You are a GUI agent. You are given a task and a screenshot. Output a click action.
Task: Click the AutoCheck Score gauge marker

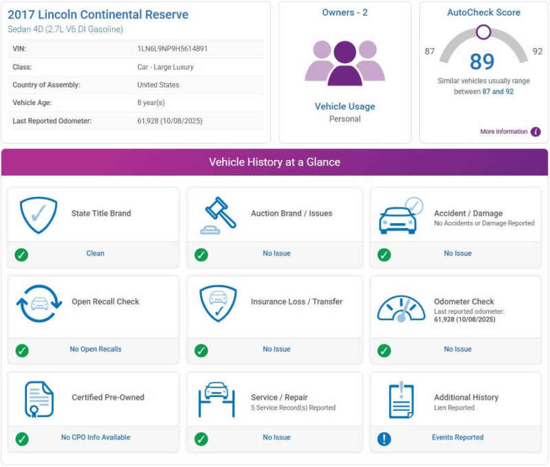483,32
